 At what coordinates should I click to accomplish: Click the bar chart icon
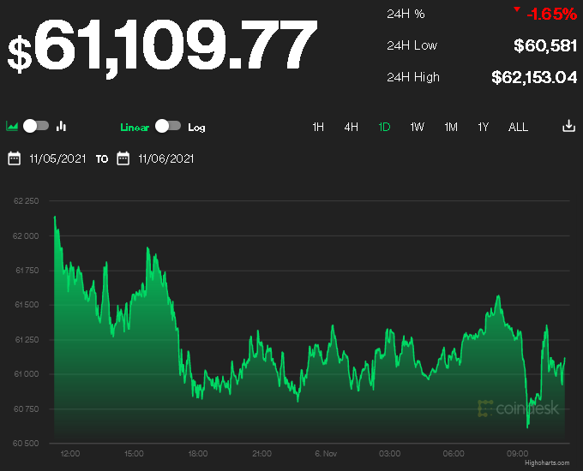pos(62,126)
